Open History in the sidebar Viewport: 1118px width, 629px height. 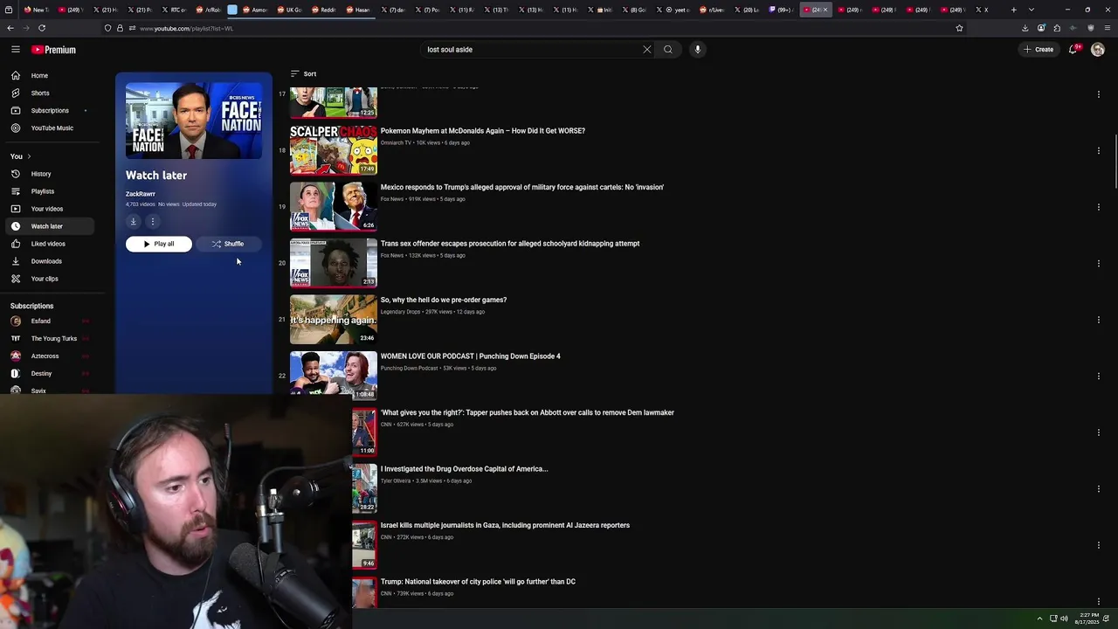[50, 174]
